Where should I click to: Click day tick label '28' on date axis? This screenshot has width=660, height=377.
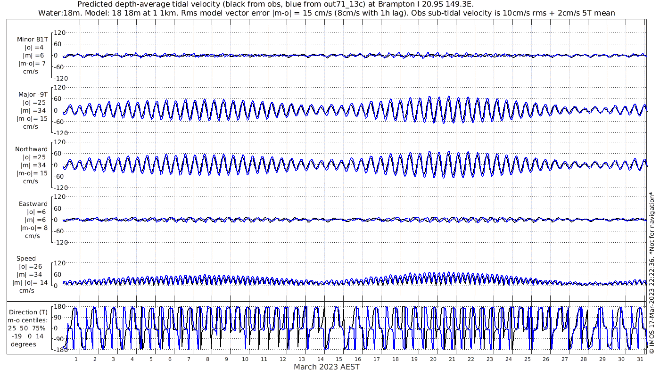click(x=584, y=359)
